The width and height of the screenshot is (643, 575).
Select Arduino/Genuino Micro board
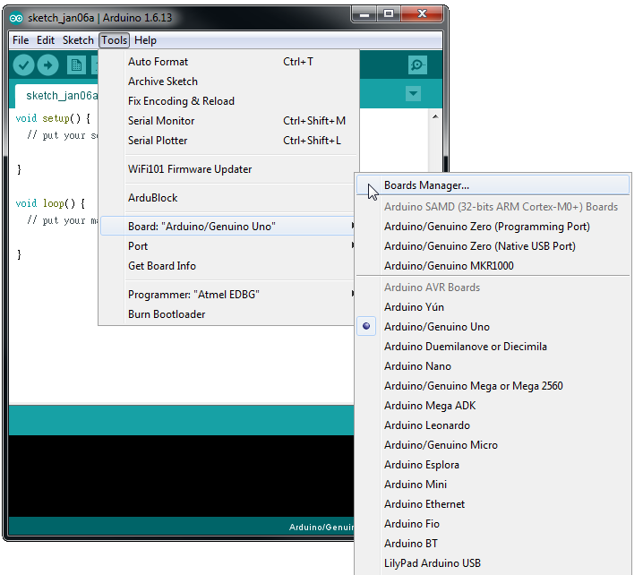coord(493,445)
